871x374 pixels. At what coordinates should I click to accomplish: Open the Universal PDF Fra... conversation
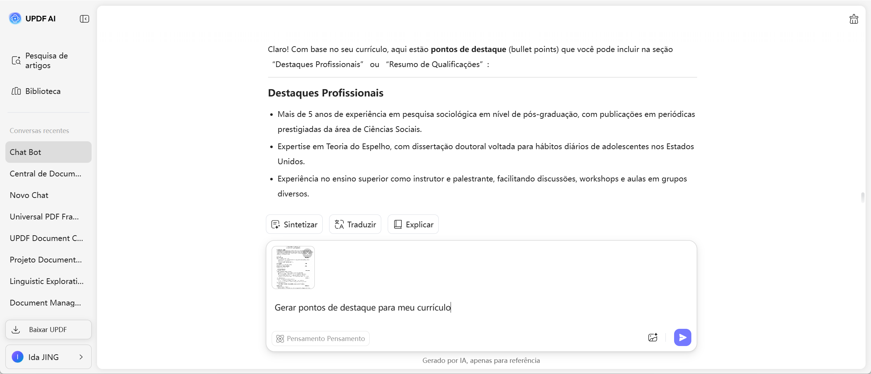pos(44,217)
